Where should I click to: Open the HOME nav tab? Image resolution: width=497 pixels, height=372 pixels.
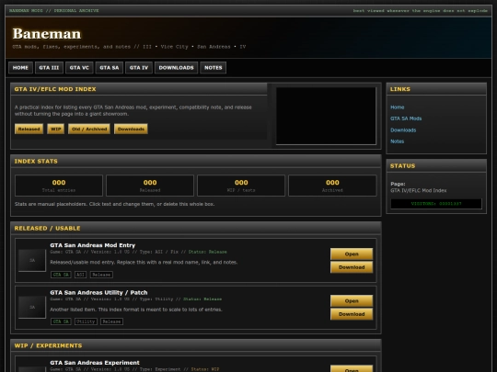coord(20,68)
